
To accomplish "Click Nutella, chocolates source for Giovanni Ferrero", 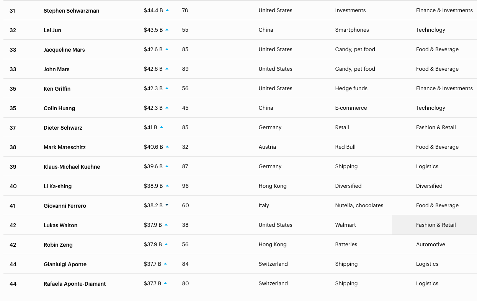I will 359,205.
